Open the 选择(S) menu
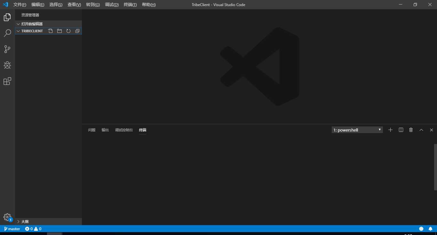 [x=56, y=5]
